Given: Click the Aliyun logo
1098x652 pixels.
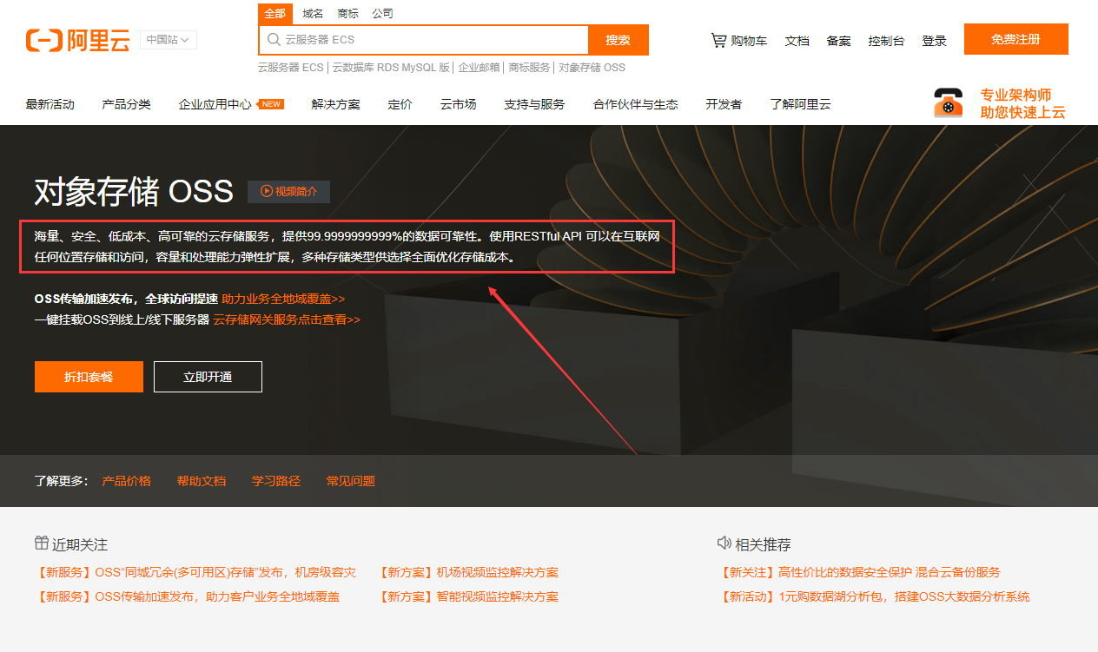Looking at the screenshot, I should tap(78, 40).
